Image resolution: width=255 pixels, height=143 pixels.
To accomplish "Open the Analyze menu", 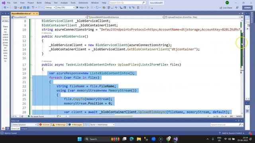I will (64, 3).
